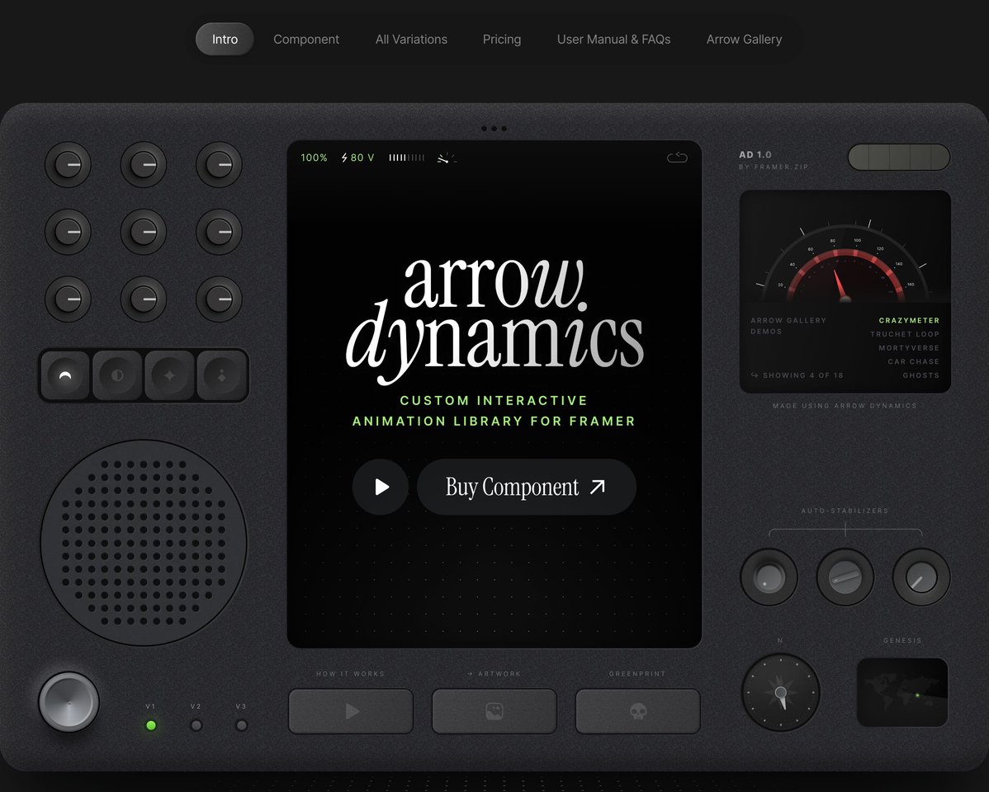989x792 pixels.
Task: Select the contrast icon button
Action: point(117,375)
